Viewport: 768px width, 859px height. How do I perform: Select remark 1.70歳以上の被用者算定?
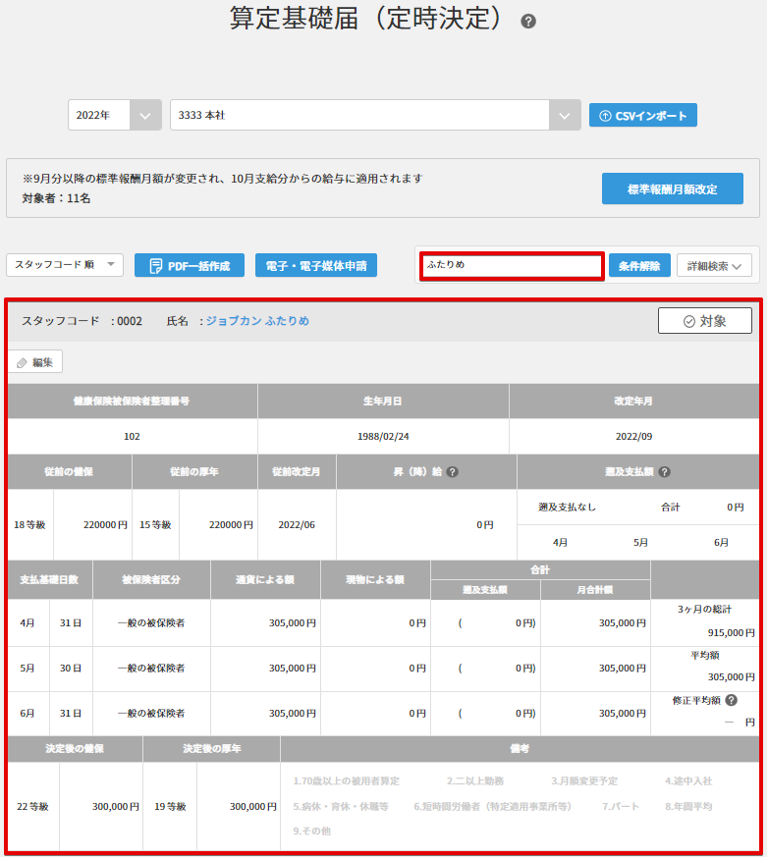click(346, 780)
